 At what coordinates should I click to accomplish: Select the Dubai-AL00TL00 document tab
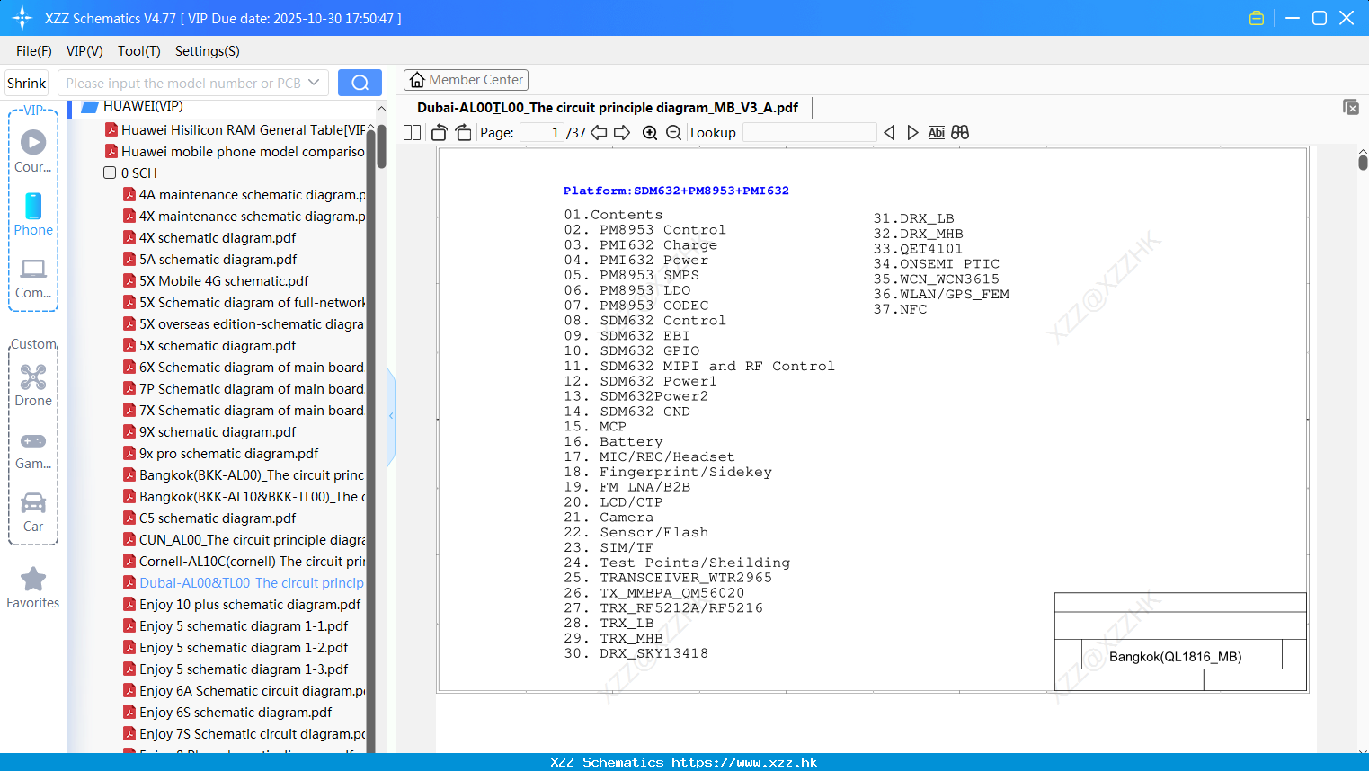click(608, 108)
